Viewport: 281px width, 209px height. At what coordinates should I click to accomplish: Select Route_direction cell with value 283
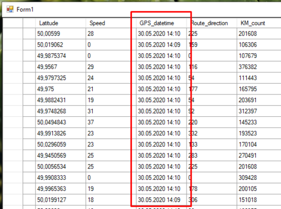coord(212,156)
